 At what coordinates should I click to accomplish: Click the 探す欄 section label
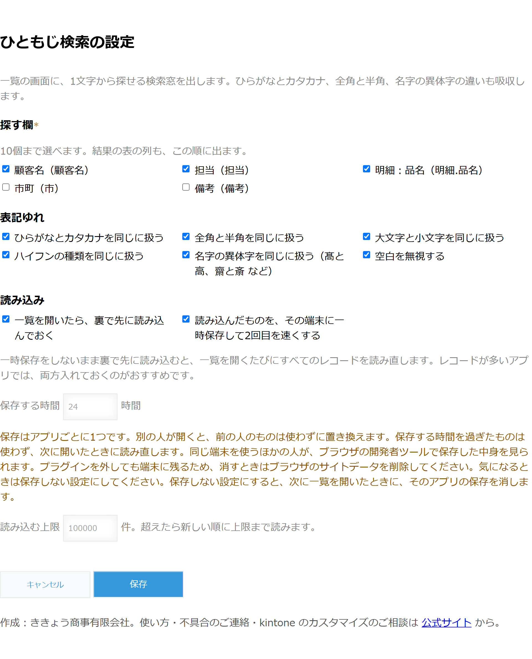point(17,125)
